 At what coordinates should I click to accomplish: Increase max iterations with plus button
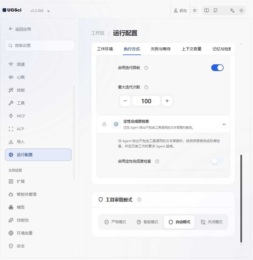(x=167, y=101)
